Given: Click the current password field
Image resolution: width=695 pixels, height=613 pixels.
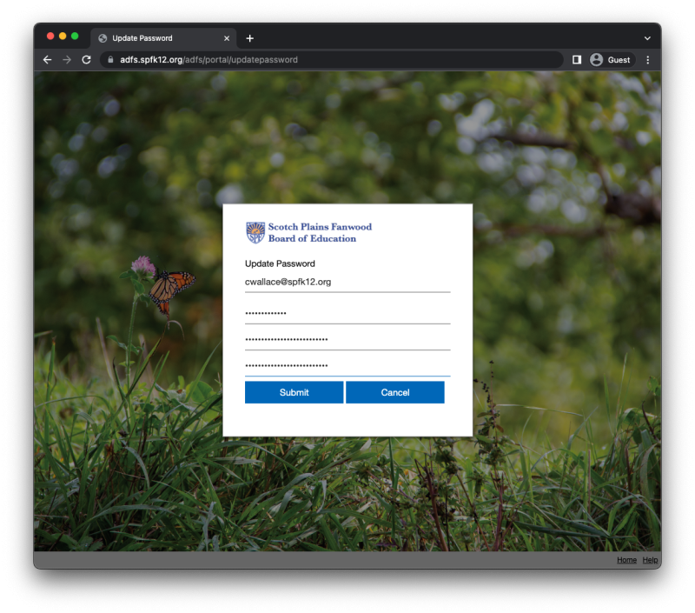Looking at the screenshot, I should pyautogui.click(x=347, y=311).
